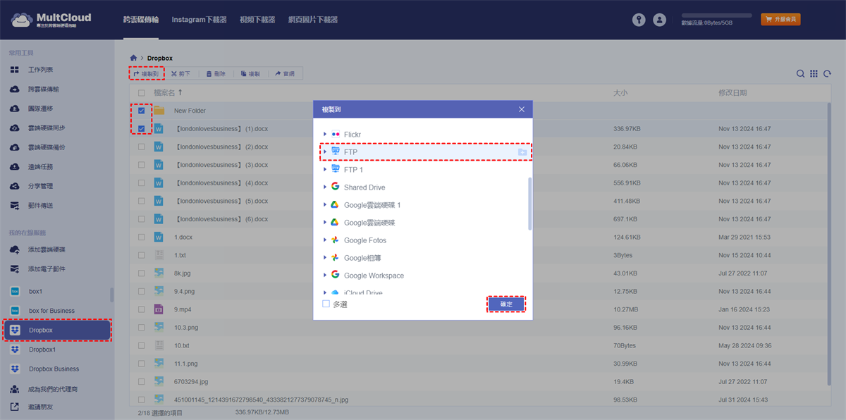Select box for Business drive
The width and height of the screenshot is (846, 420).
pos(51,311)
